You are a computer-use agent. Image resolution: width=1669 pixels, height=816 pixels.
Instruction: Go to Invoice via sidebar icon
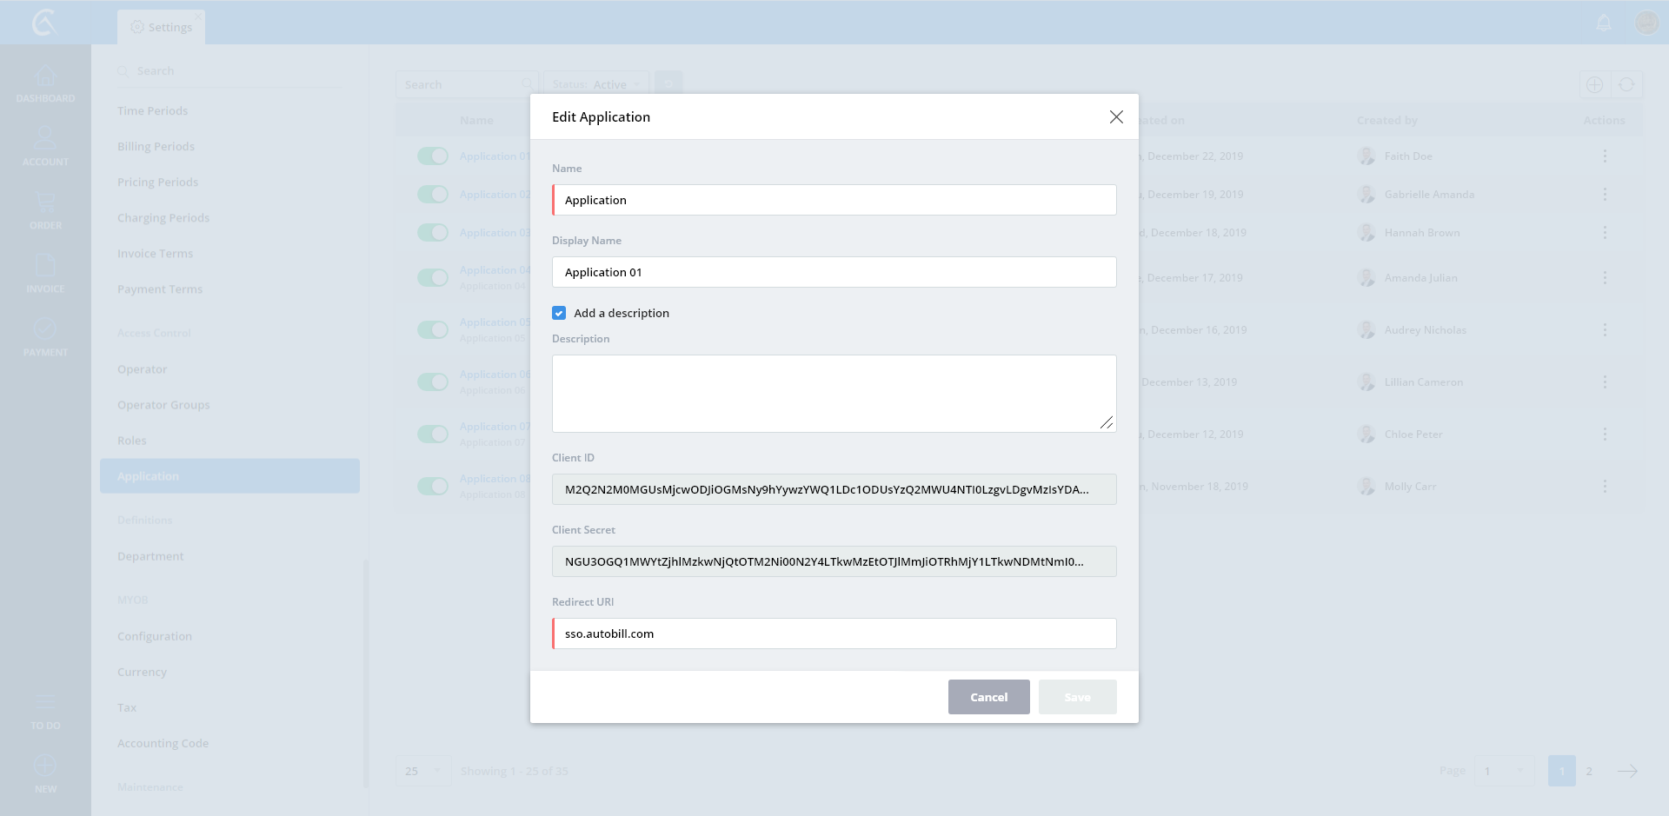click(x=45, y=267)
